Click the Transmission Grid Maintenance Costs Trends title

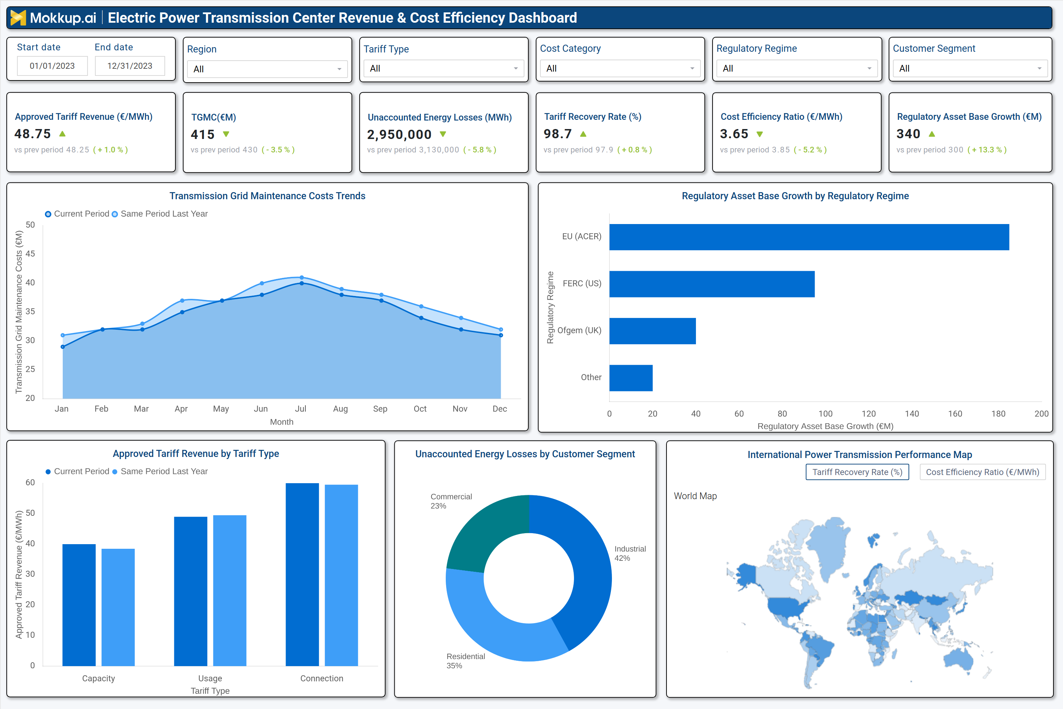click(268, 196)
